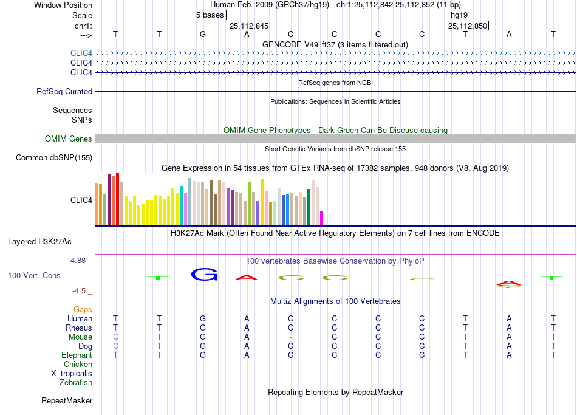Click the hg19 text beside the scale bar

[459, 15]
